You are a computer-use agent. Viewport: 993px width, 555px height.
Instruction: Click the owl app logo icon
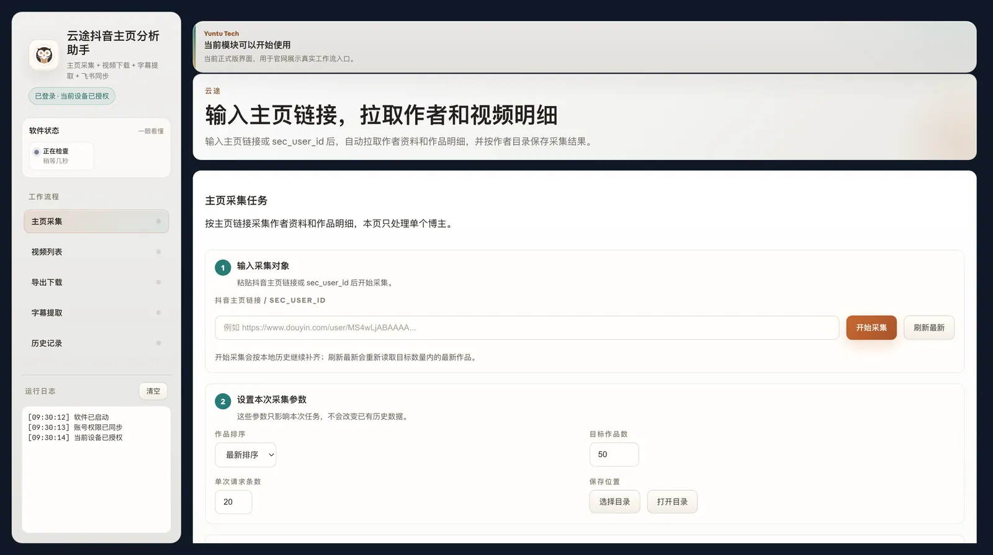pos(44,55)
